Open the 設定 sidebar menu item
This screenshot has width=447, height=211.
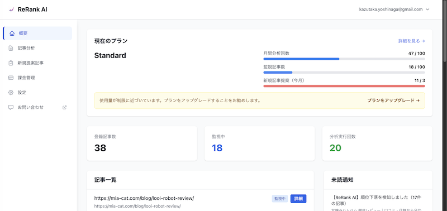pyautogui.click(x=37, y=93)
